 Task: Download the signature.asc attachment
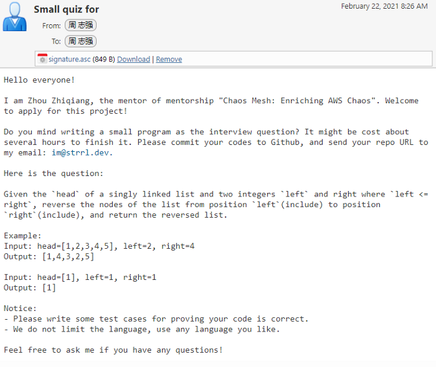pos(133,59)
